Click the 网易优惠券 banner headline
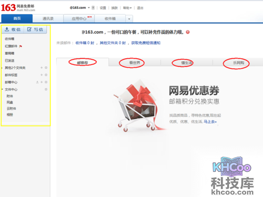The image size is (263, 197). tap(194, 90)
